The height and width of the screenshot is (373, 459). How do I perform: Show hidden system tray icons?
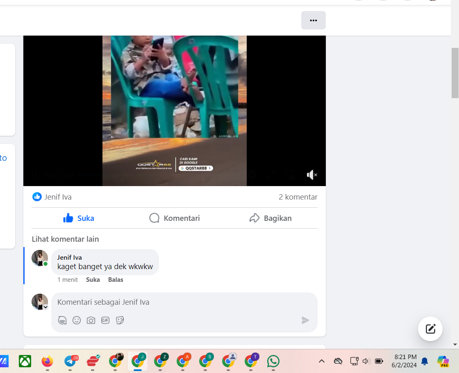pyautogui.click(x=321, y=361)
